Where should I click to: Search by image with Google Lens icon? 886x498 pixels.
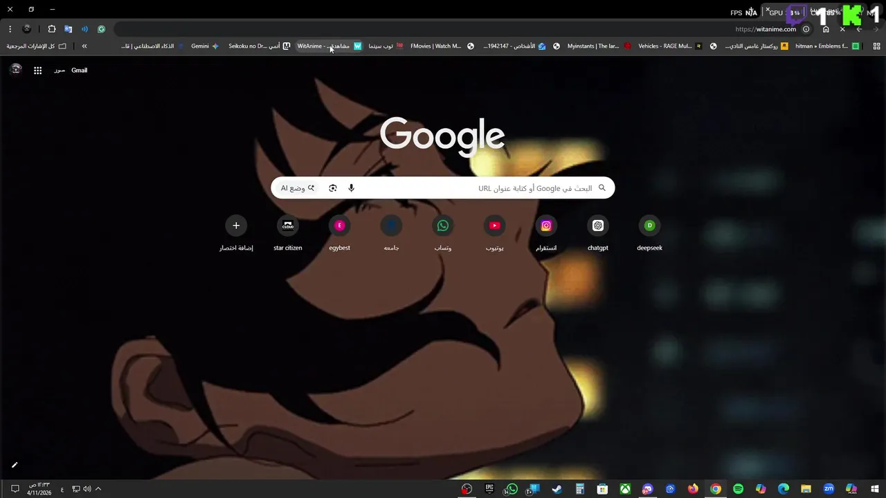click(333, 188)
